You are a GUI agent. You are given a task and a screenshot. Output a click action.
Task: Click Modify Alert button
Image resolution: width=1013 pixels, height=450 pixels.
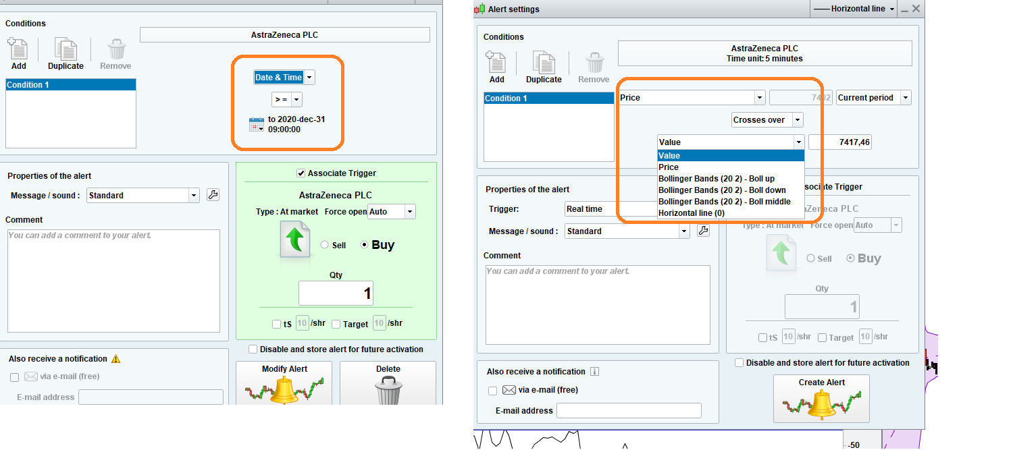(284, 383)
